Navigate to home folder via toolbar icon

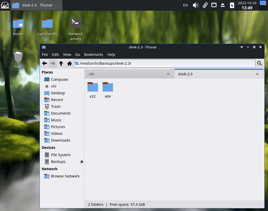pyautogui.click(x=69, y=63)
